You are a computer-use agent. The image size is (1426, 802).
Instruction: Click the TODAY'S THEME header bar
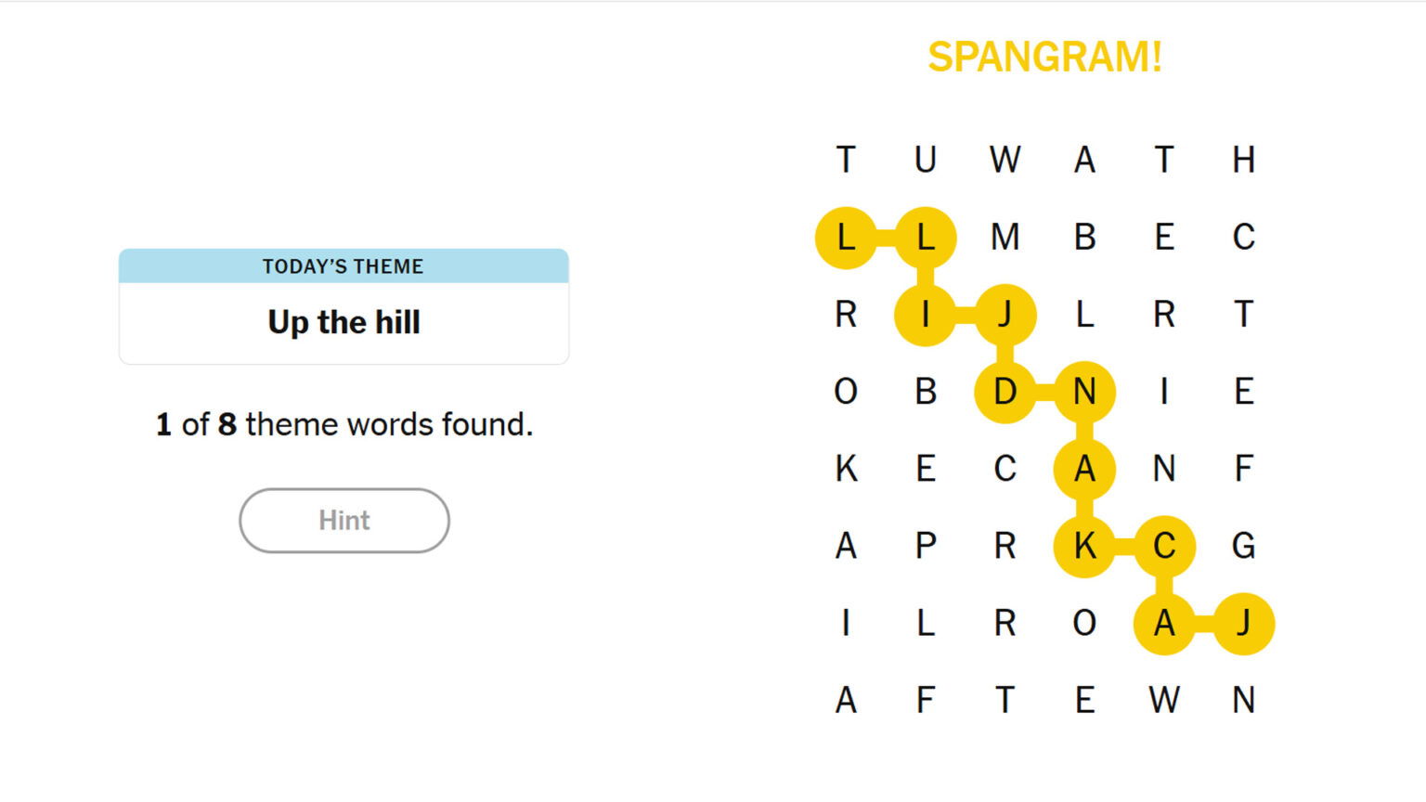click(343, 265)
